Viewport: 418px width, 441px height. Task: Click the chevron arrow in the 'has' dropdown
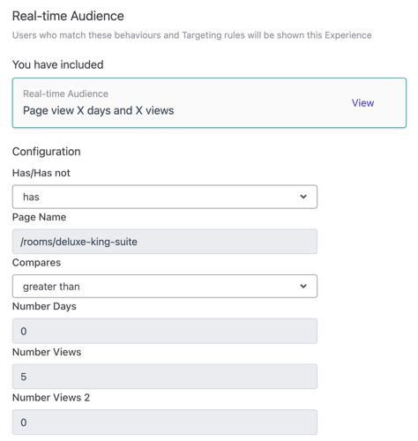click(x=303, y=197)
